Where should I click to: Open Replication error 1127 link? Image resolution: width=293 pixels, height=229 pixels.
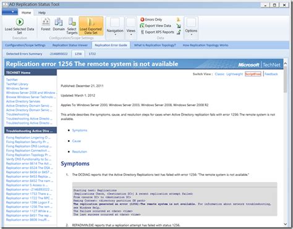pos(28,211)
